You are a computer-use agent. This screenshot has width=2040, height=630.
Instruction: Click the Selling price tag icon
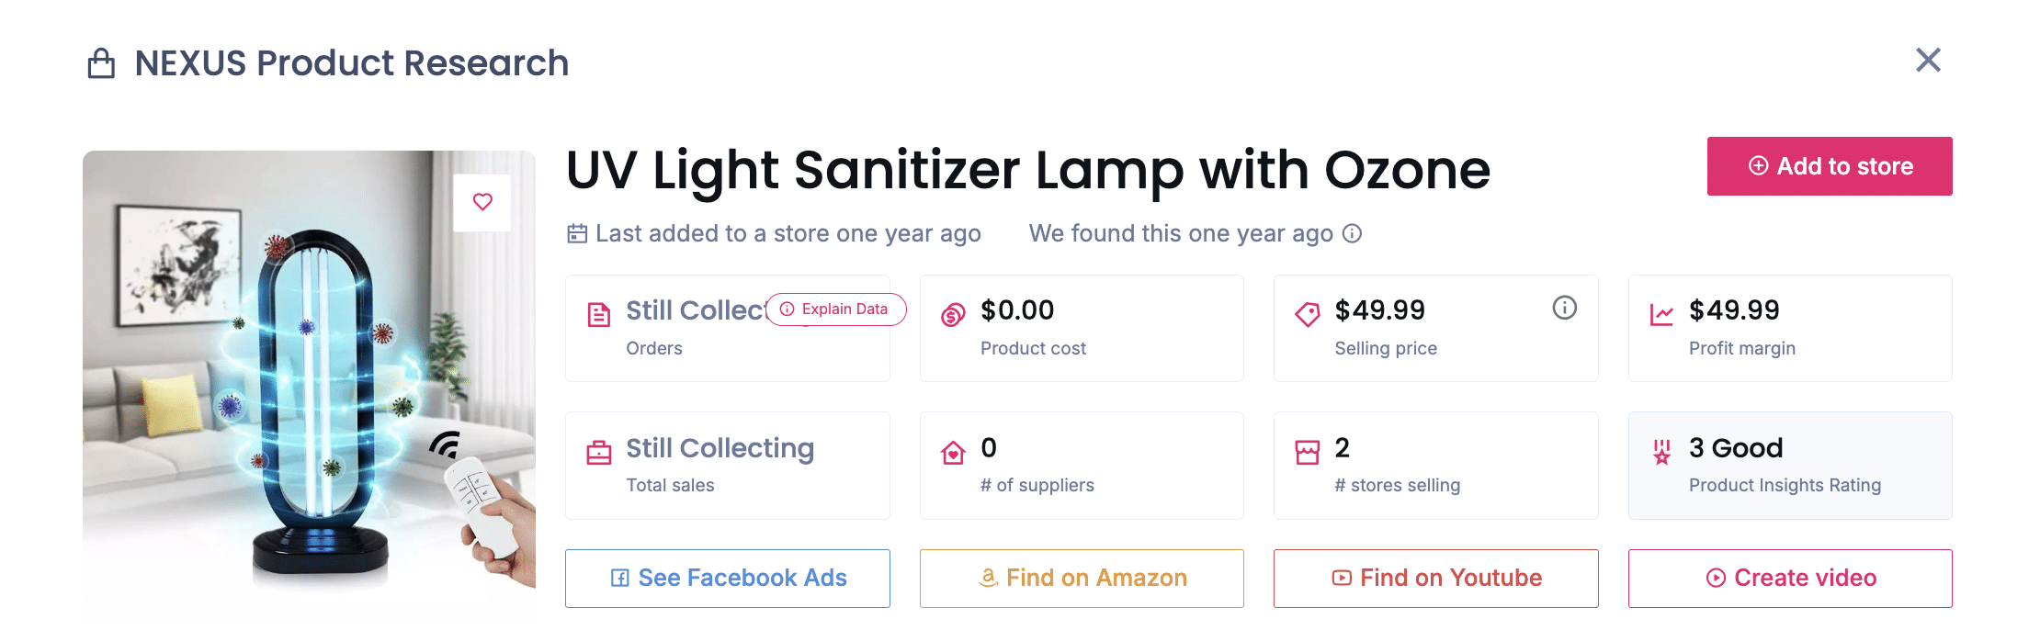pos(1307,315)
